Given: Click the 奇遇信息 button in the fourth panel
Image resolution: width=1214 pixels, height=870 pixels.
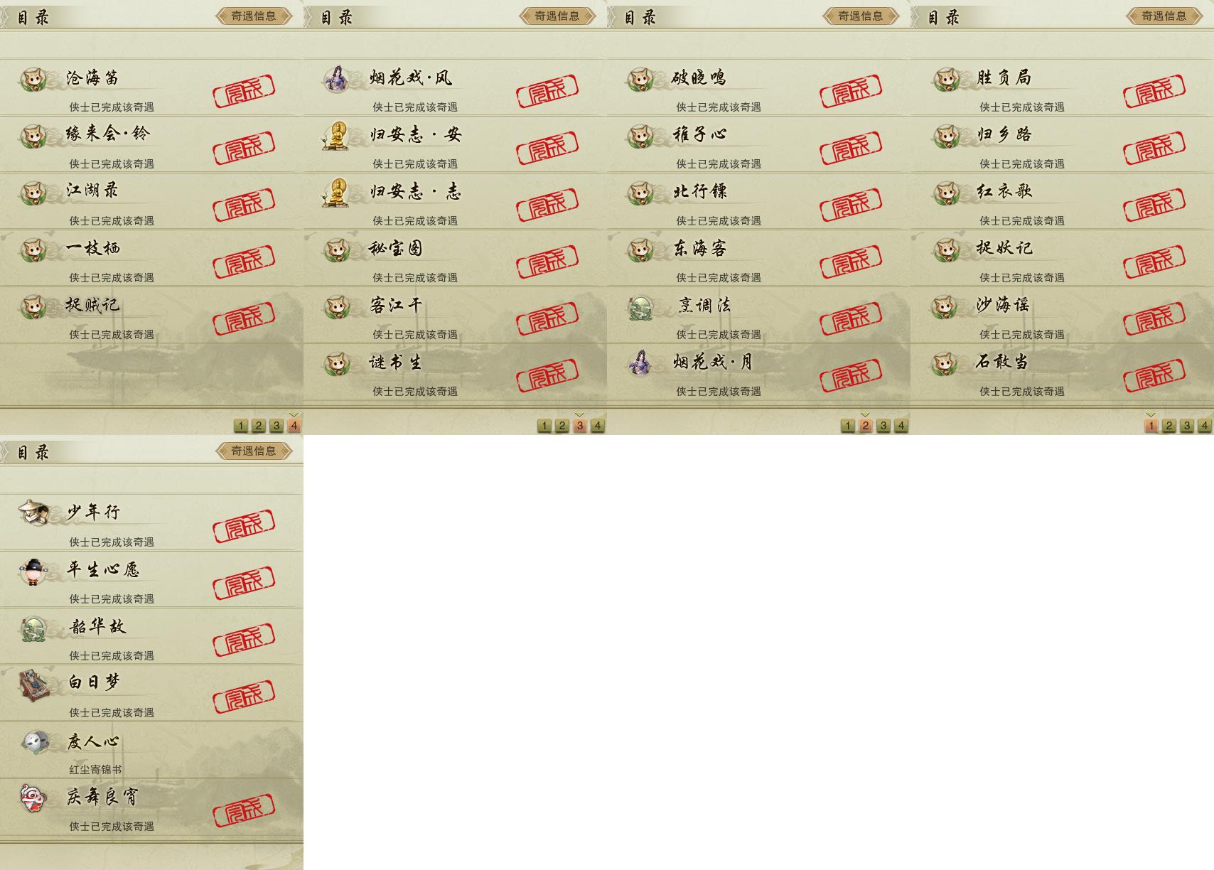Looking at the screenshot, I should (1164, 16).
